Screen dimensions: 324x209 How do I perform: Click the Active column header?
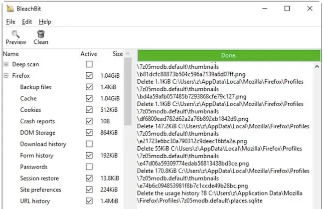click(x=89, y=54)
